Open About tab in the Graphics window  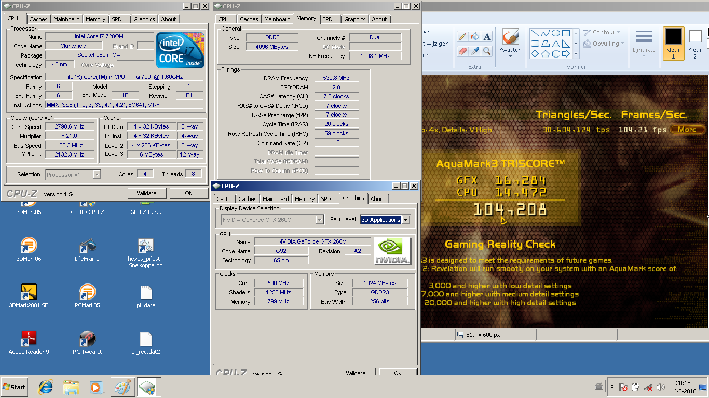tap(378, 199)
